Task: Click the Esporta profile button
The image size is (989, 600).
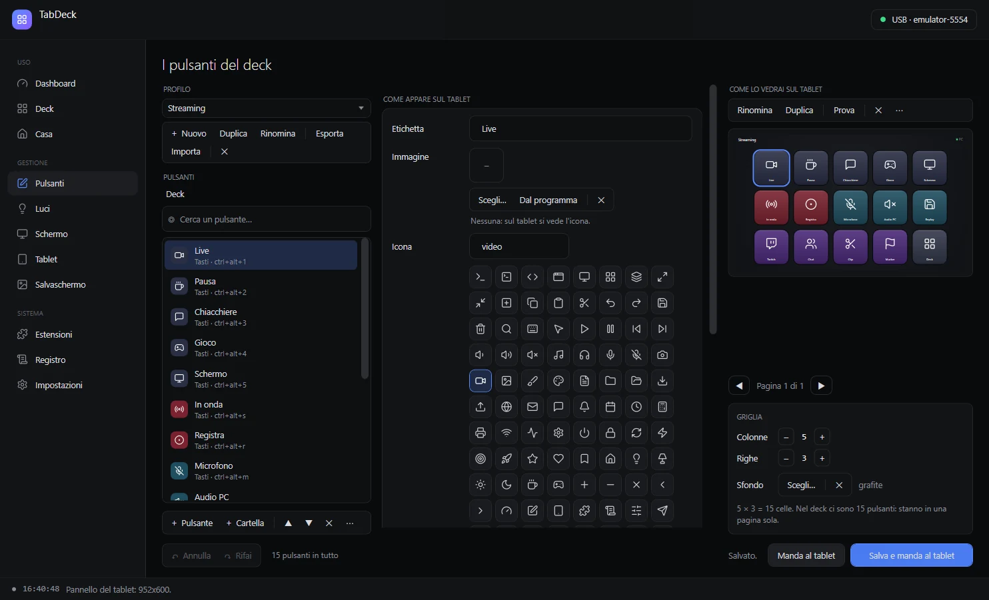Action: 329,134
